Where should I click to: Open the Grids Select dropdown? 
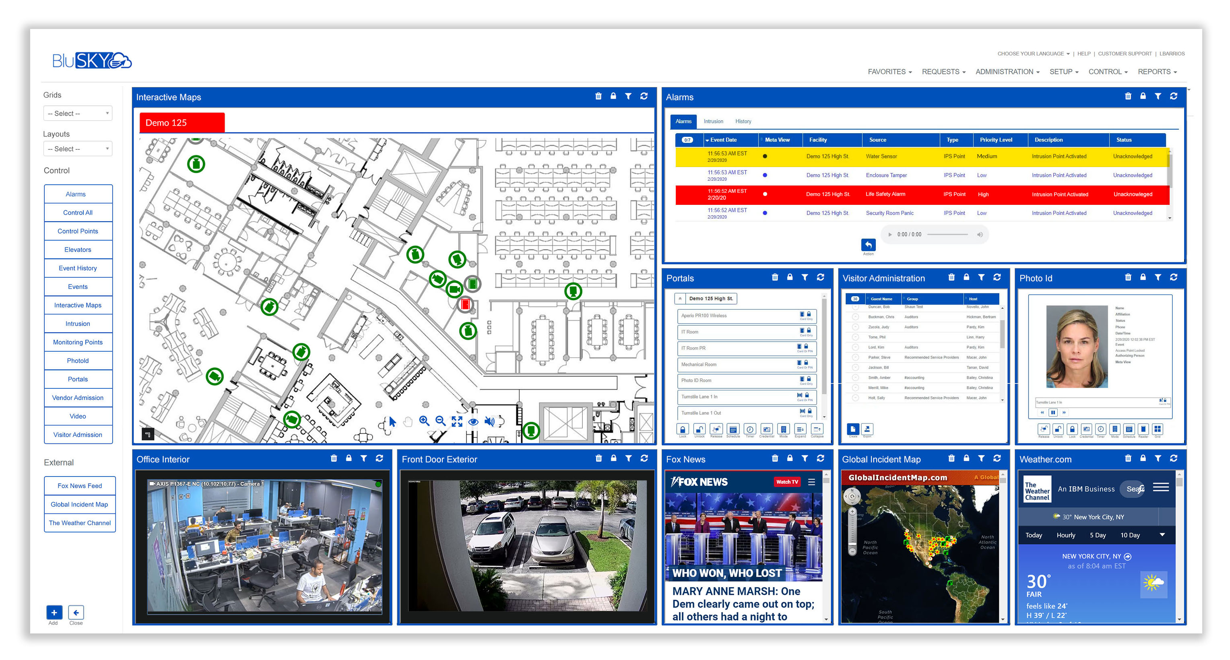[78, 113]
